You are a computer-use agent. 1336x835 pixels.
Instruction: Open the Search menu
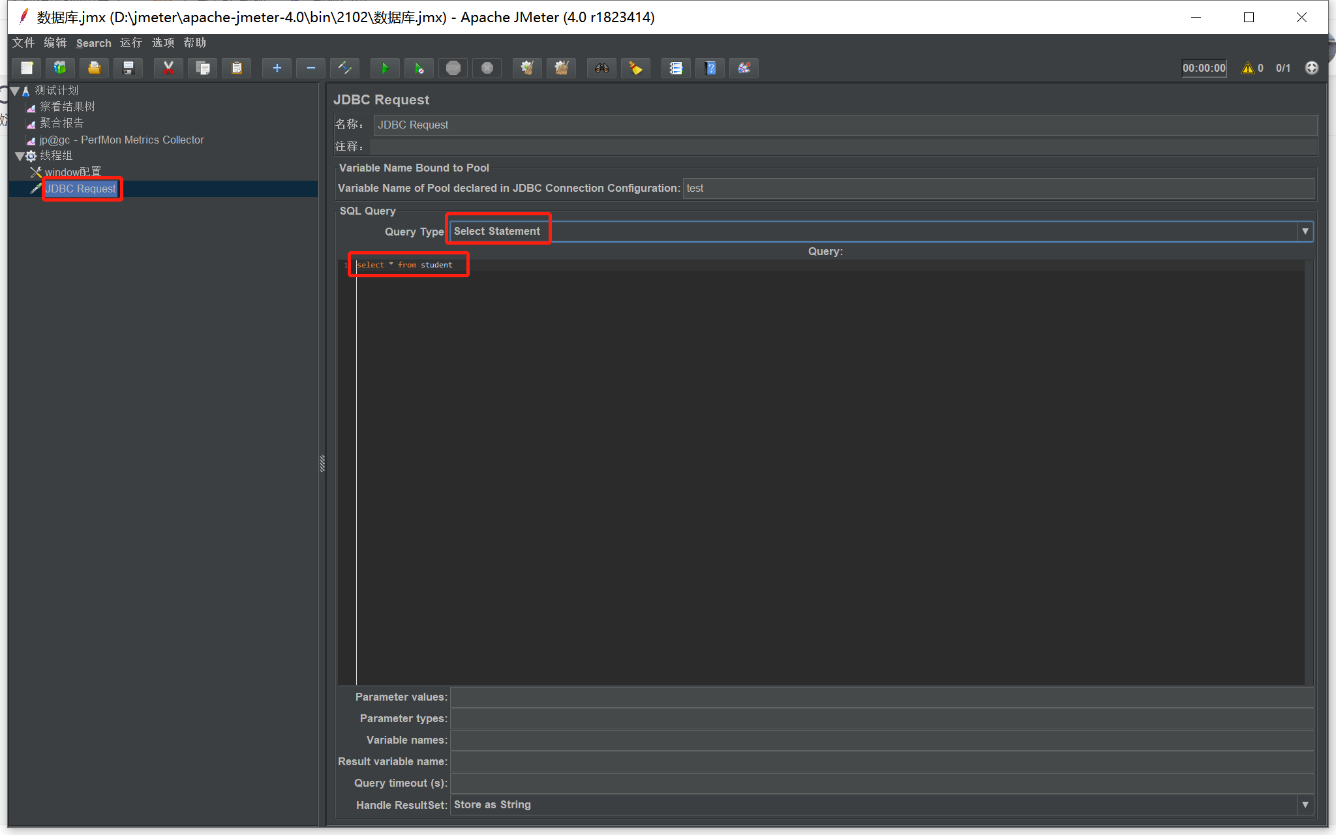93,43
